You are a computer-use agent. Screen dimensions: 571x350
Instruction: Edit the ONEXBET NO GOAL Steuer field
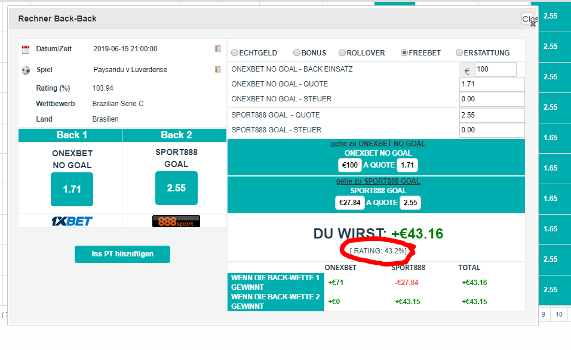click(x=492, y=99)
